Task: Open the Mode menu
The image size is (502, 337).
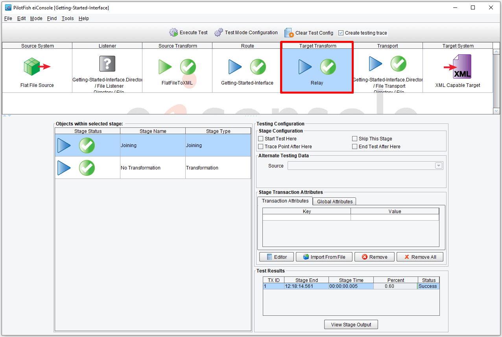Action: [x=36, y=18]
